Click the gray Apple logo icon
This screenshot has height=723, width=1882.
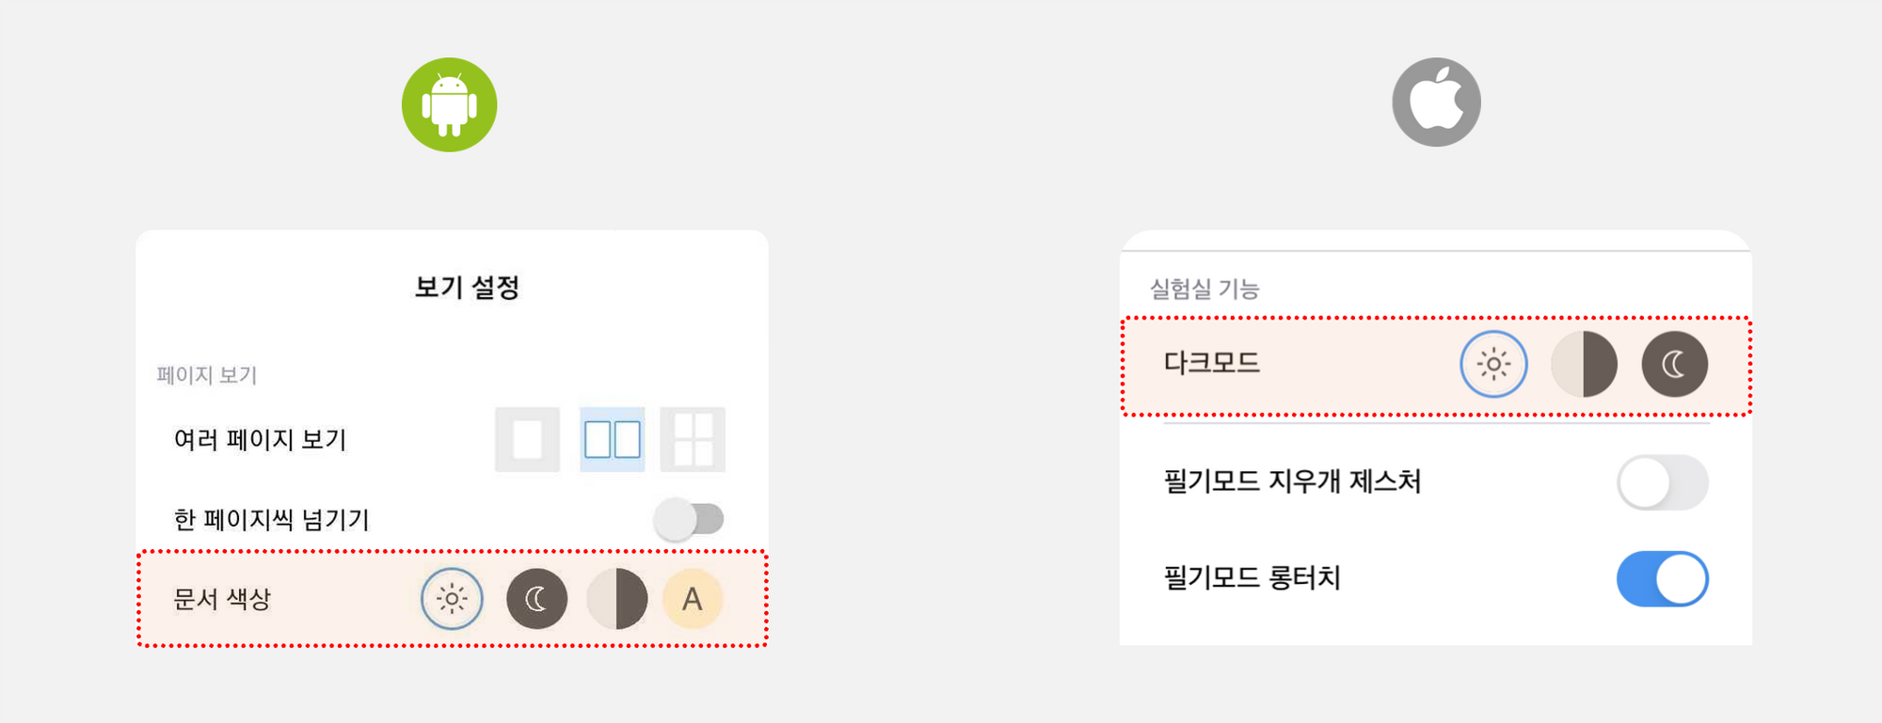coord(1436,102)
